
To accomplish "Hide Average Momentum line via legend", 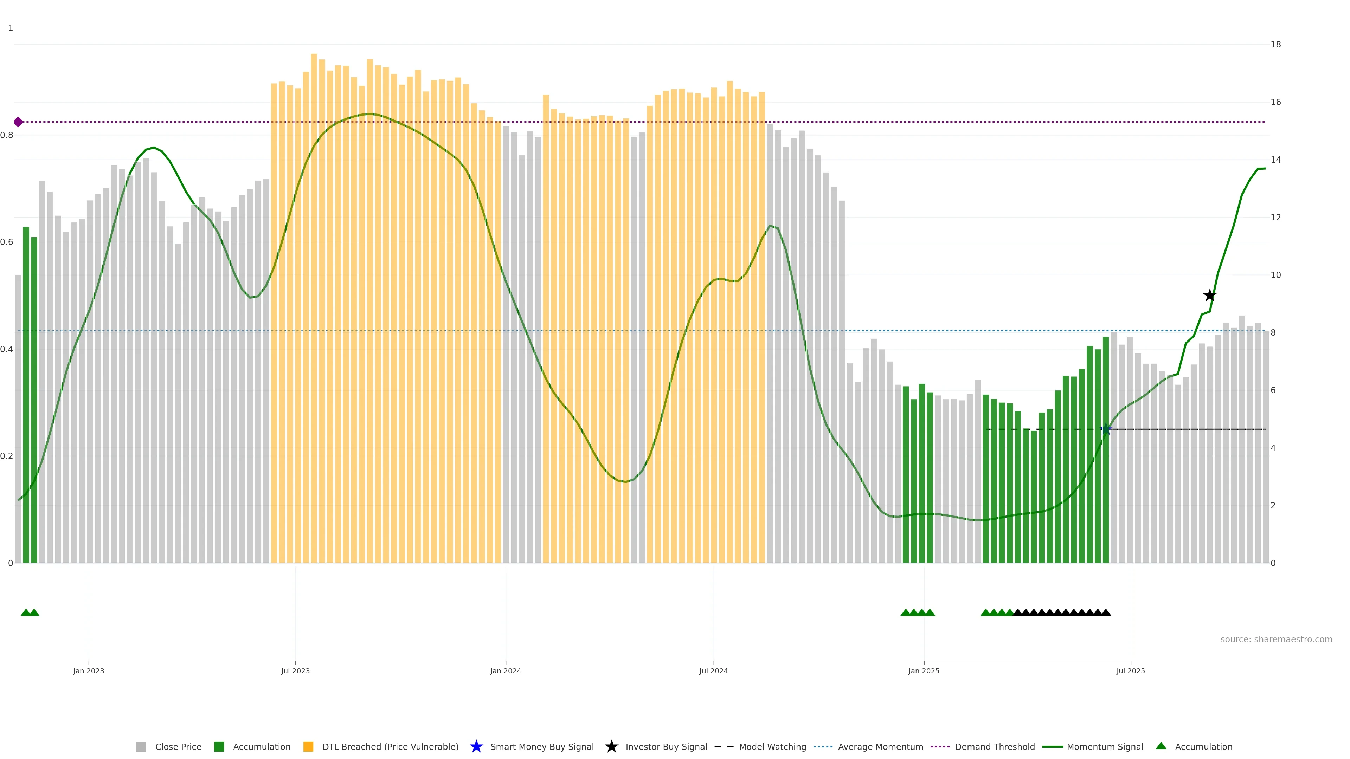I will pos(880,746).
